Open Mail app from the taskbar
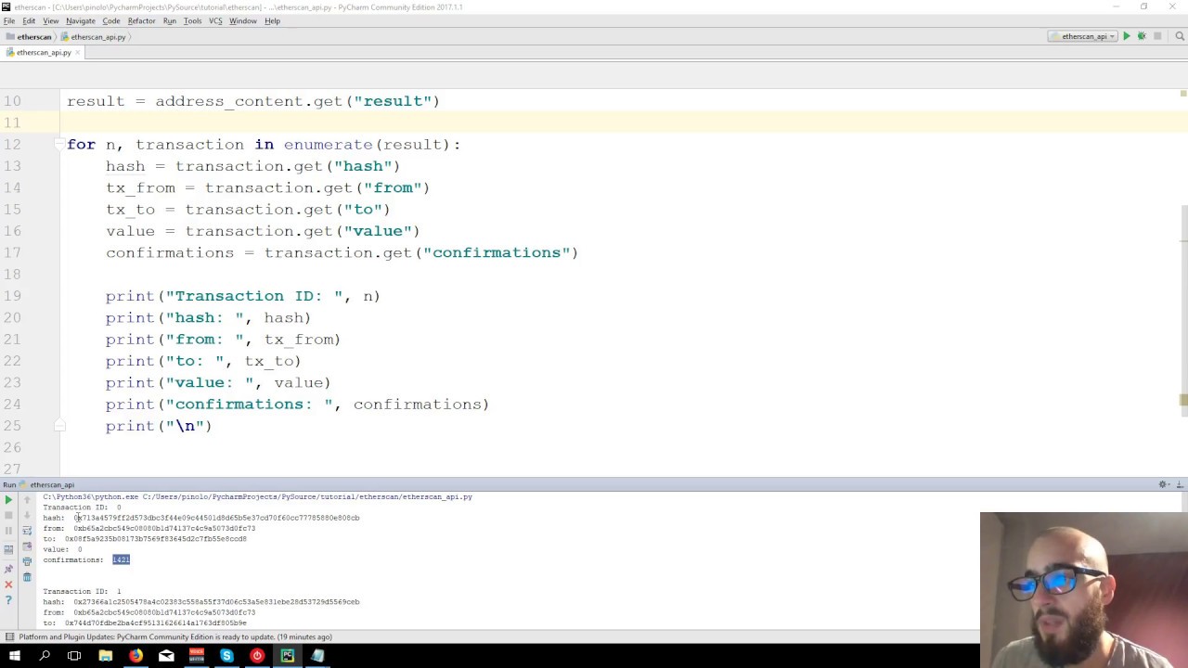The image size is (1188, 668). tap(166, 656)
